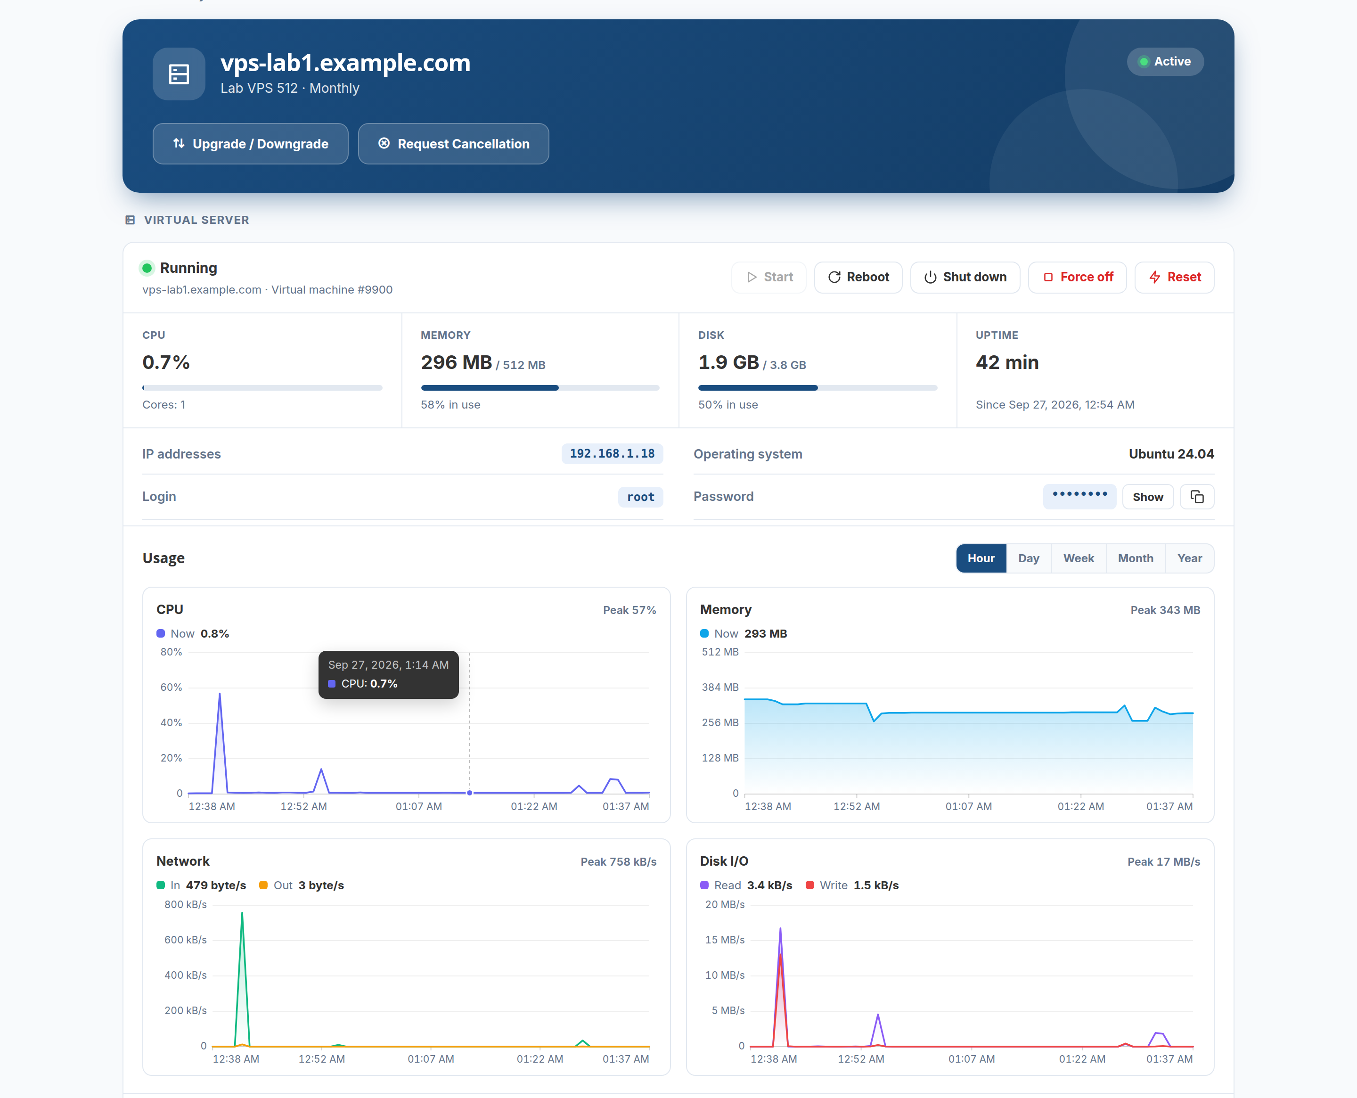The width and height of the screenshot is (1357, 1098).
Task: Click the Network In legend swatch
Action: click(x=161, y=885)
